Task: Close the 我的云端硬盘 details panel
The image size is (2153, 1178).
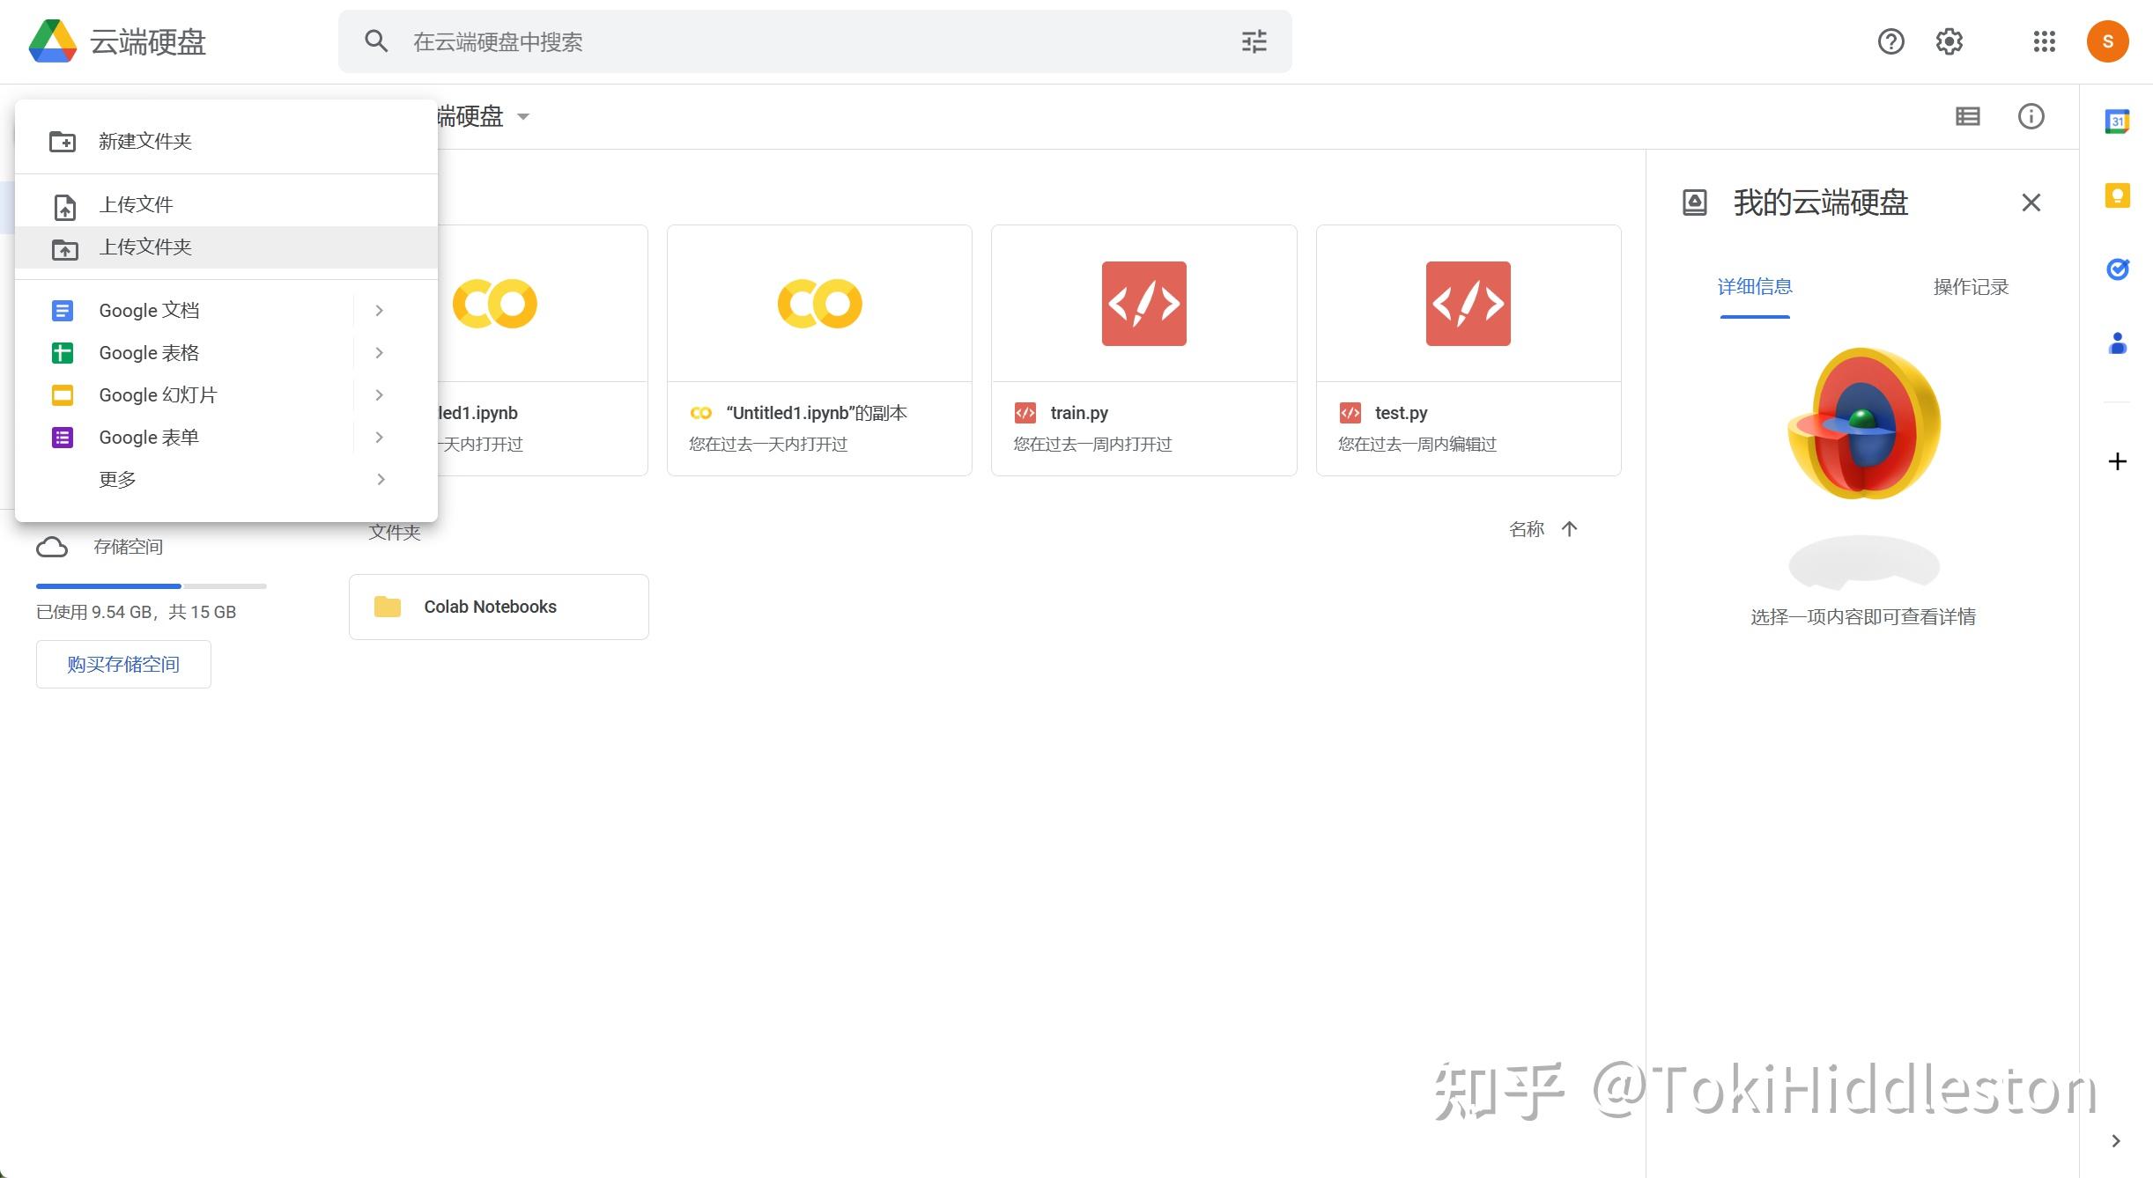Action: [x=2031, y=202]
